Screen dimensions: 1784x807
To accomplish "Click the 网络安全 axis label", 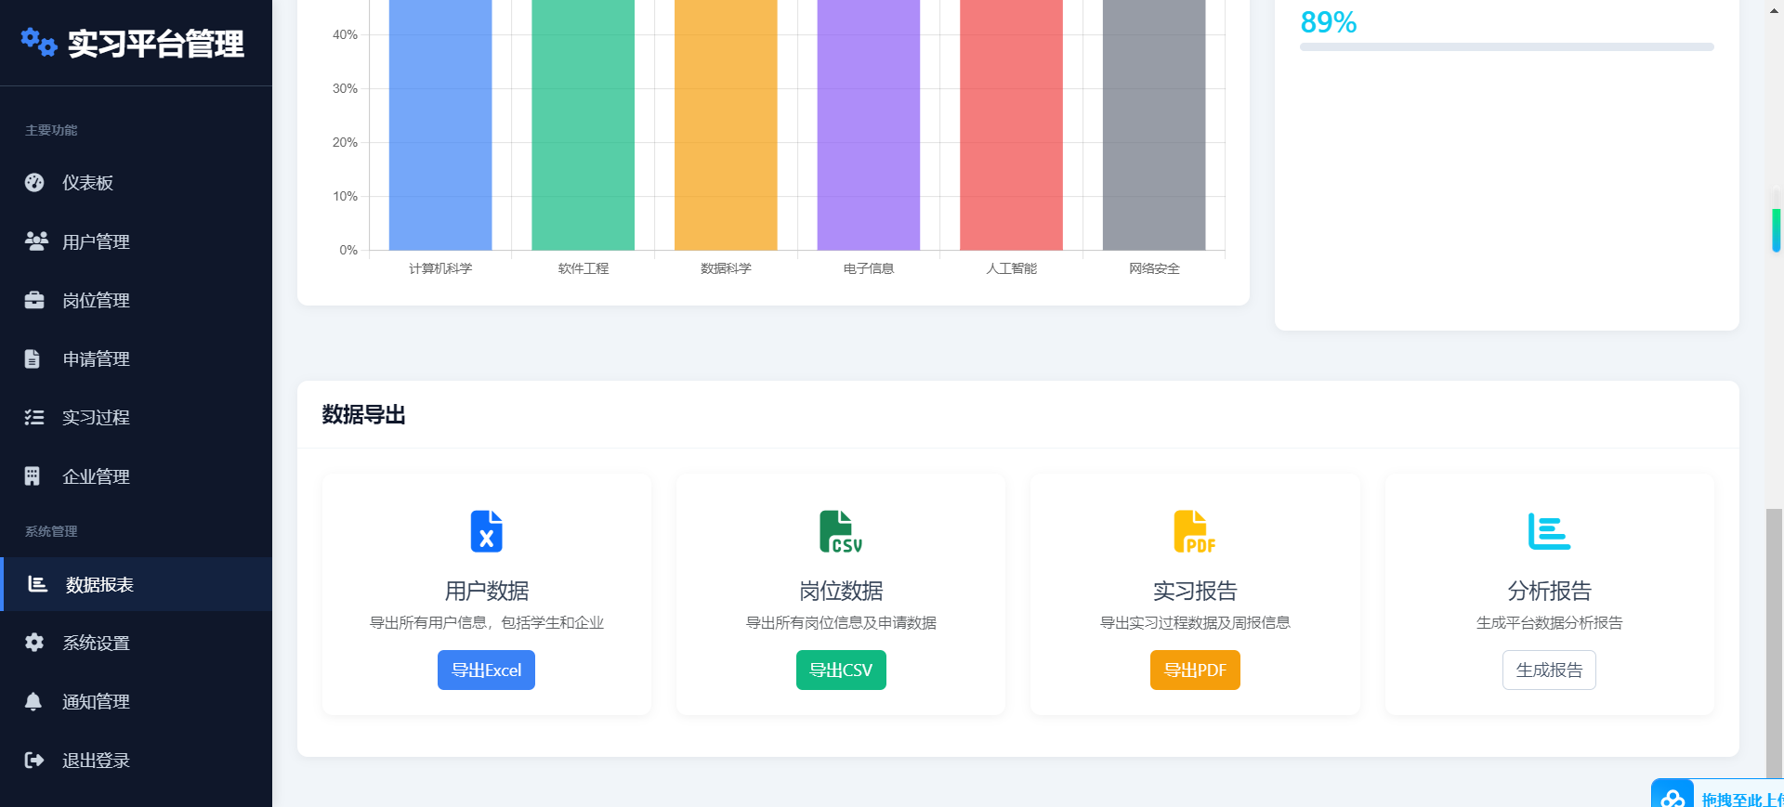I will point(1154,268).
